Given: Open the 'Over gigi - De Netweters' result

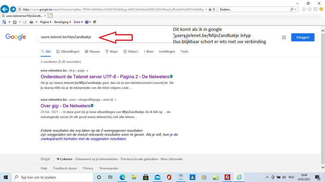Looking at the screenshot, I should (x=65, y=106).
